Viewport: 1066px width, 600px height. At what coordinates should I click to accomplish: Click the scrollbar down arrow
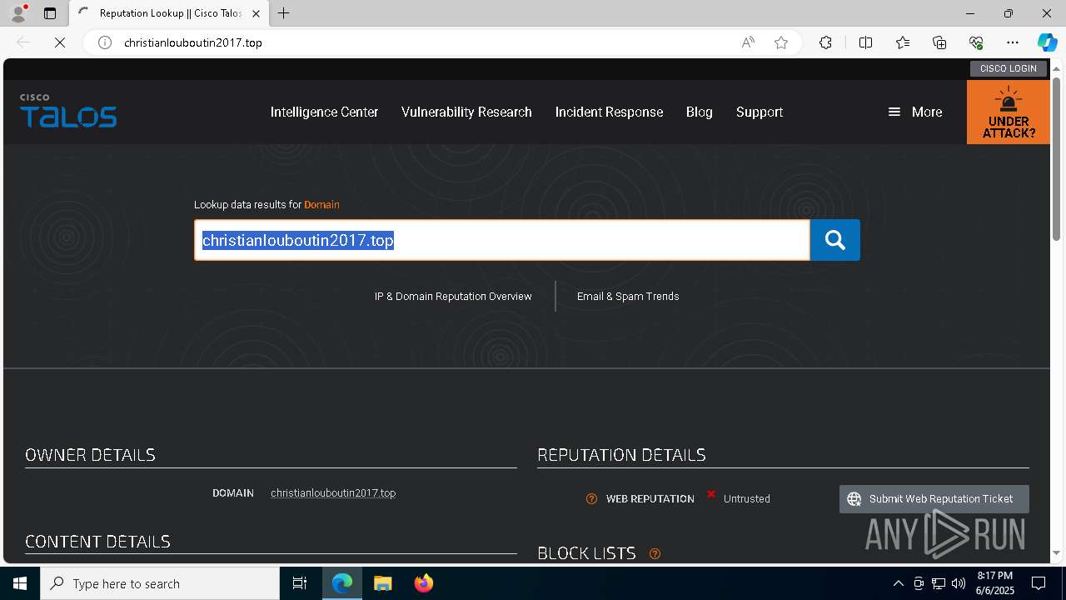pos(1056,552)
